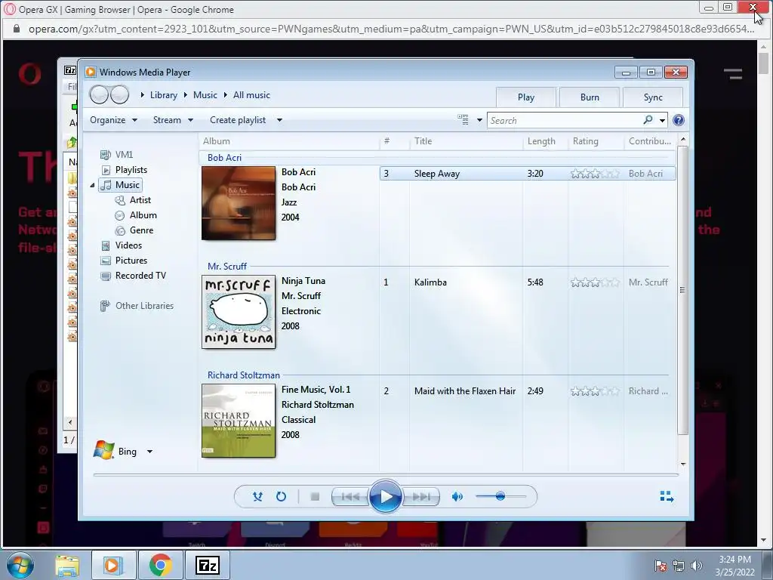773x580 pixels.
Task: Switch to Now Playing view
Action: click(667, 496)
